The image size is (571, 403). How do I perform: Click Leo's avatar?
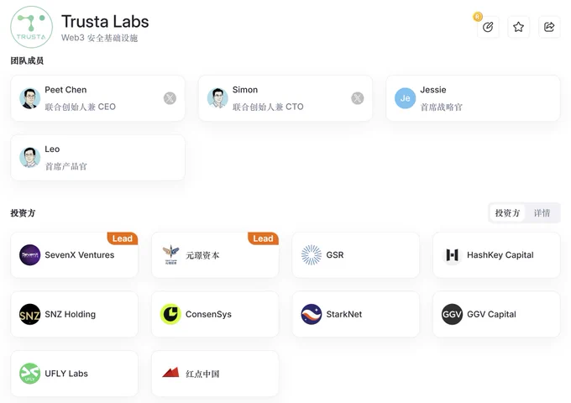tap(30, 158)
